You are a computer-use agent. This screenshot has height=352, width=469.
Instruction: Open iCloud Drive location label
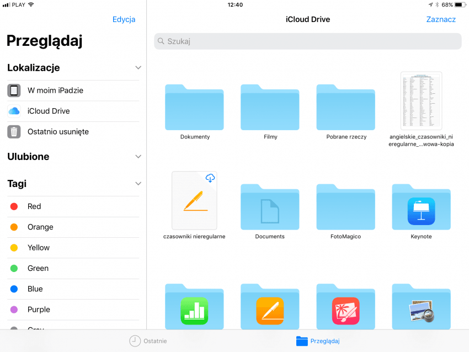tap(49, 111)
